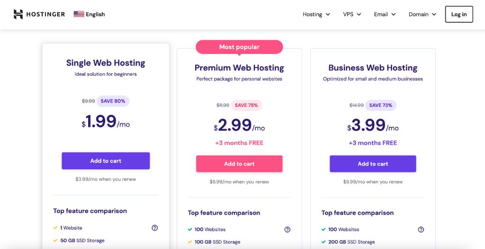Select the English language option
Viewport: 485px width, 249px height.
pos(95,14)
